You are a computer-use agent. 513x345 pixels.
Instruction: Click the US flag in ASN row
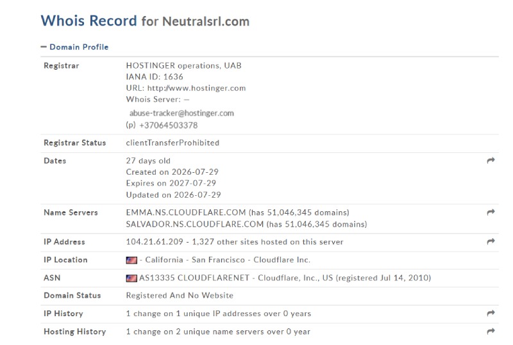coord(131,278)
